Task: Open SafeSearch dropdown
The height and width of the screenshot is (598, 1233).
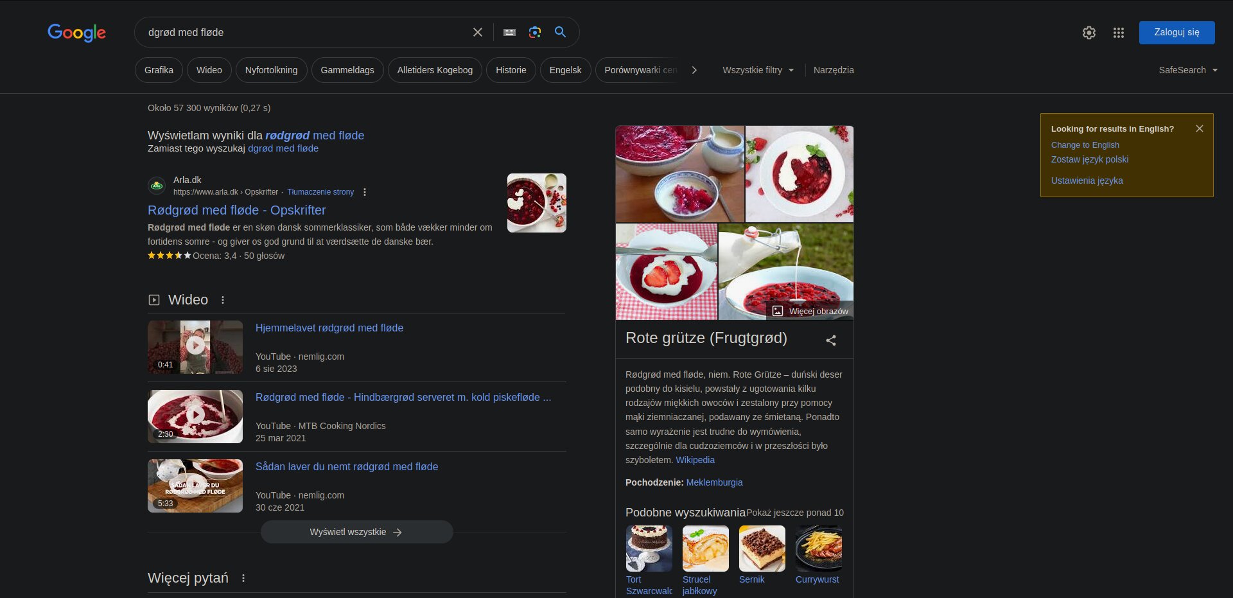Action: 1188,70
